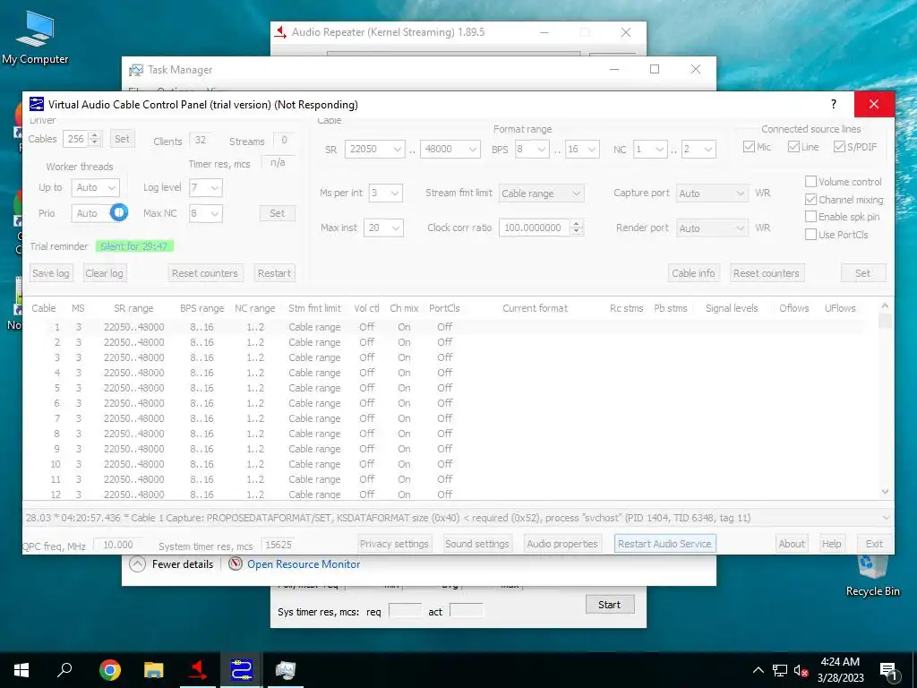Click Task Manager title bar icon
The image size is (917, 688).
[x=136, y=70]
